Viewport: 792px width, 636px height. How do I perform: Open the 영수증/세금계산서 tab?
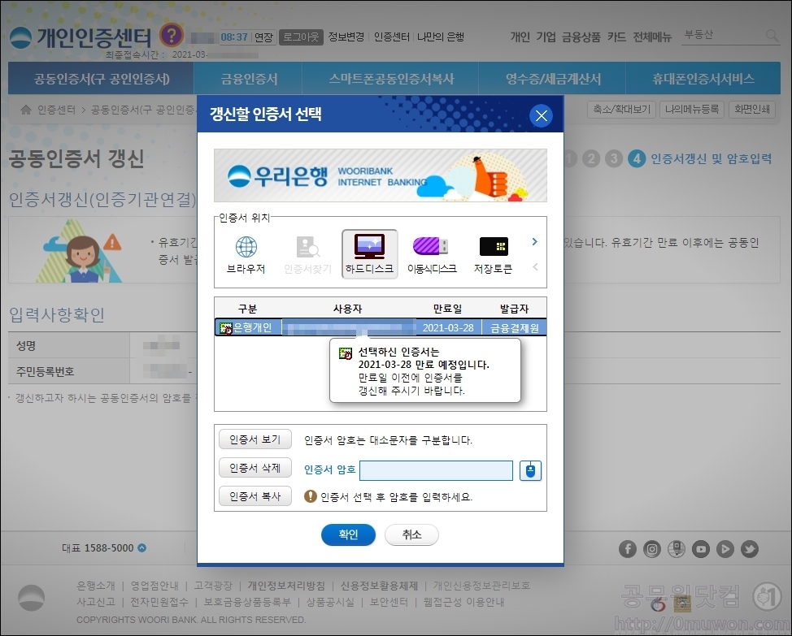click(553, 79)
